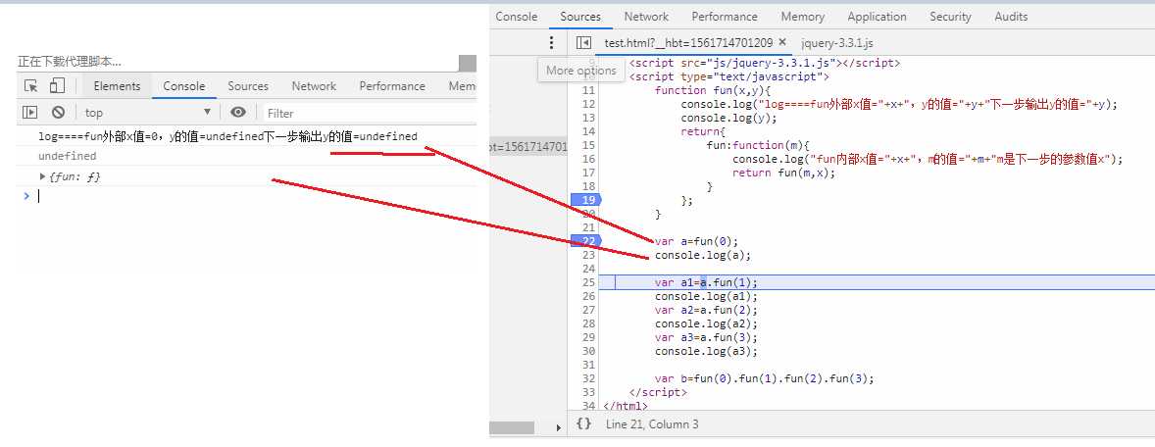Switch to Elements tab in left DevTools
This screenshot has height=447, width=1155.
[117, 86]
